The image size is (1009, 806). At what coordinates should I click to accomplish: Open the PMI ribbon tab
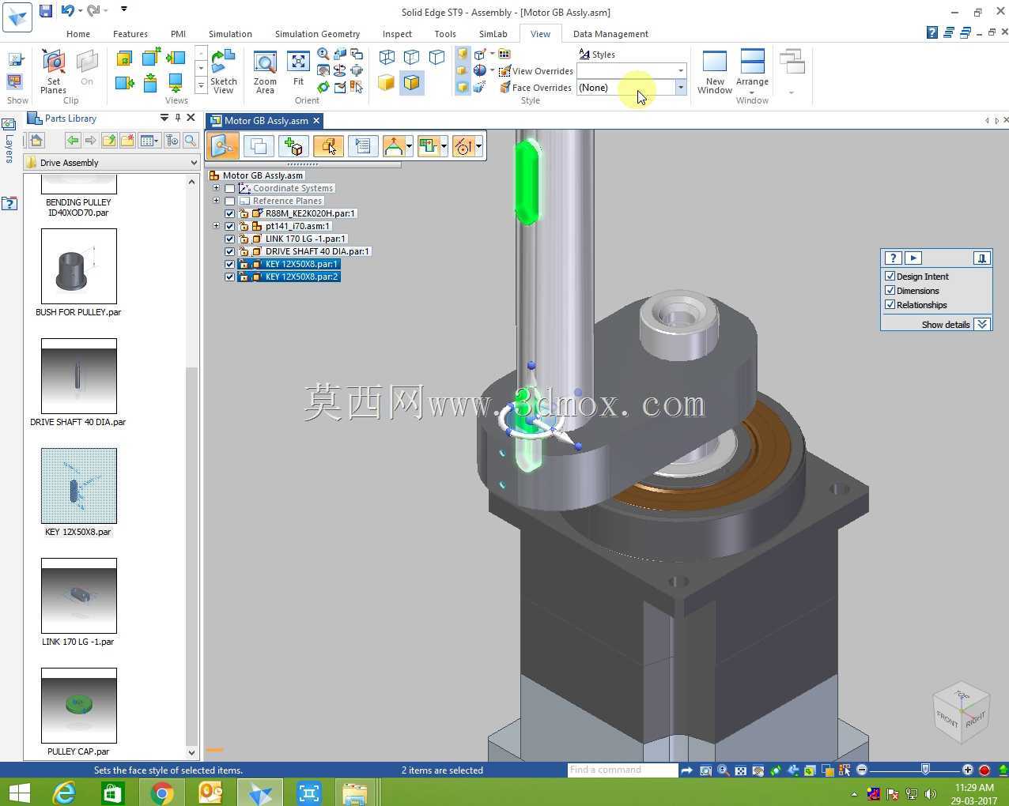[178, 34]
